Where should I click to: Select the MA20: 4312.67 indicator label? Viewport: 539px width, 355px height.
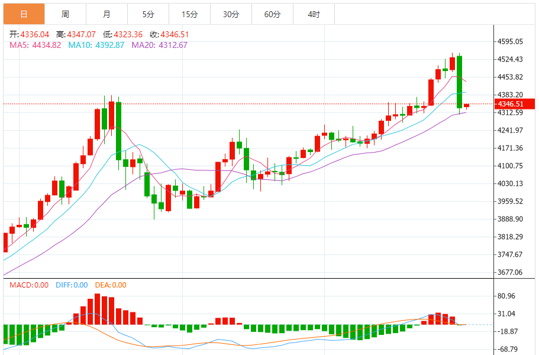pos(159,45)
